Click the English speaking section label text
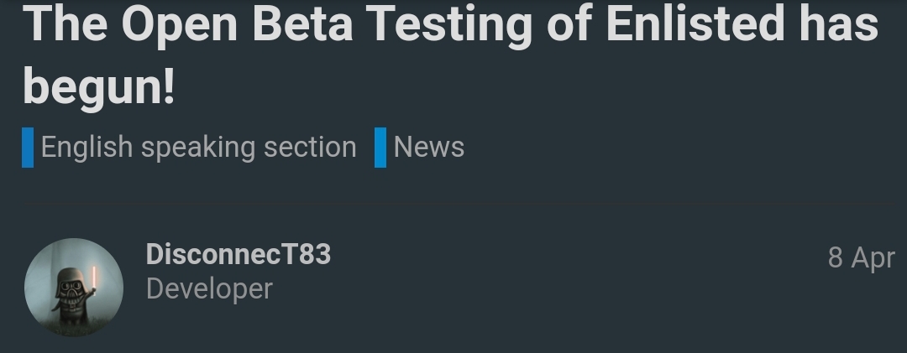Screen dimensions: 907x353 tap(198, 148)
